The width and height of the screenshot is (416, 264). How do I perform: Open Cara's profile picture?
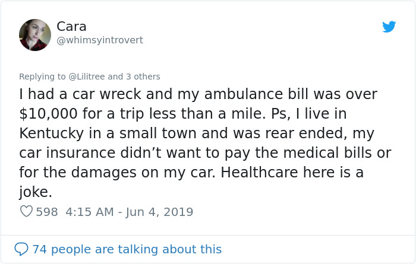(x=35, y=35)
